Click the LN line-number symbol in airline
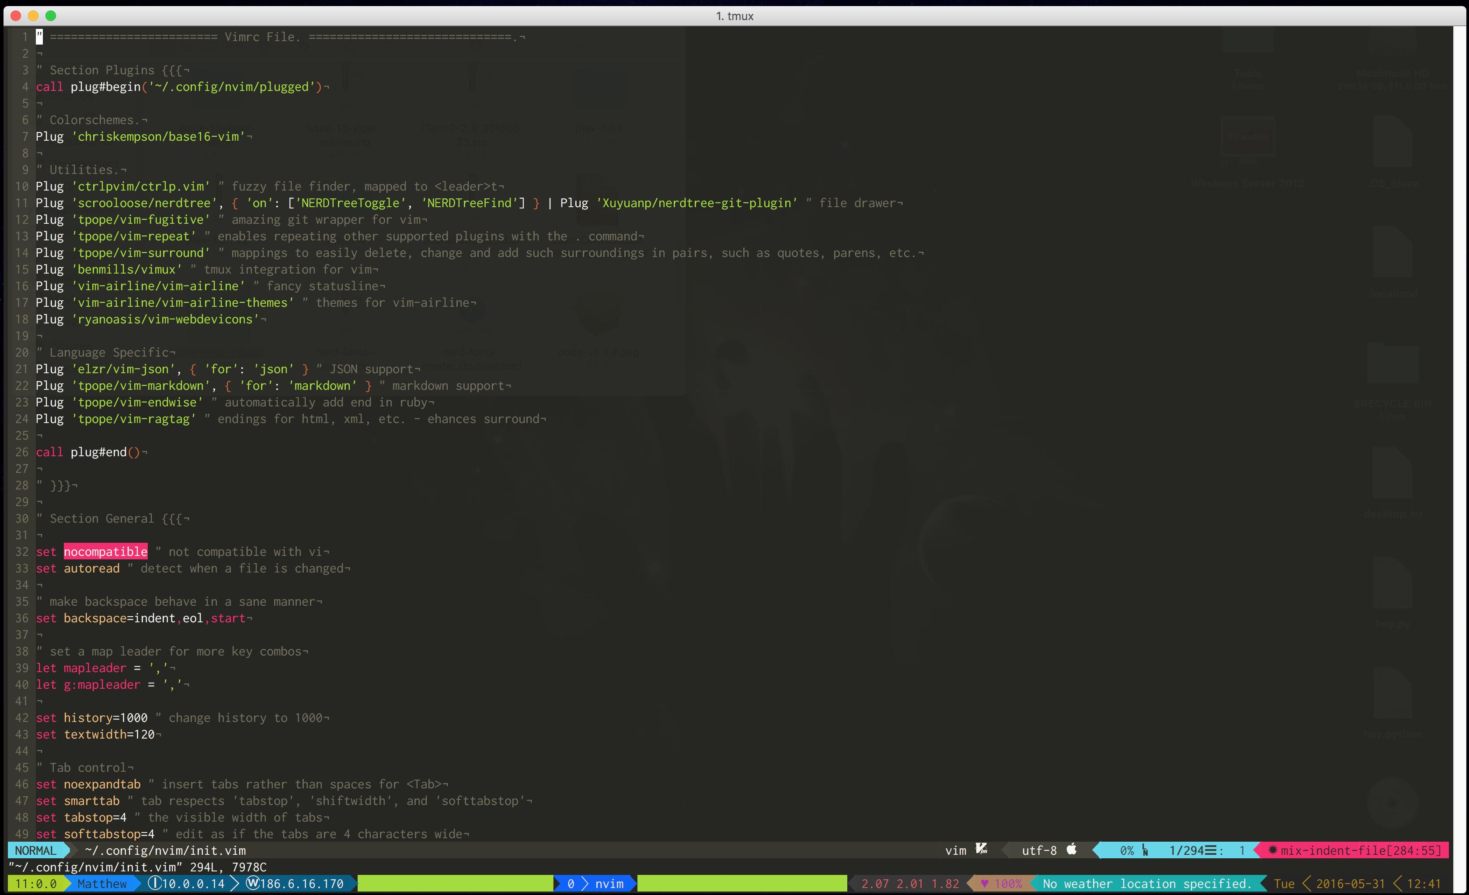The image size is (1469, 895). (x=1145, y=850)
